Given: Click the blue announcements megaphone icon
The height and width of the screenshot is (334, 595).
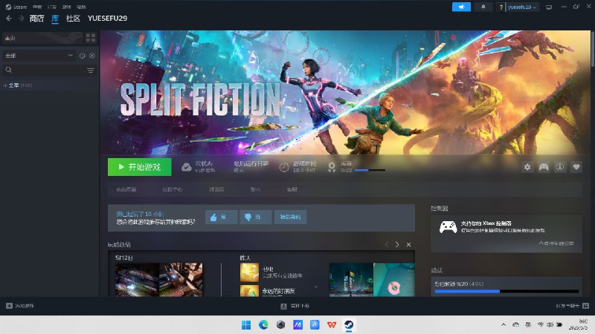Looking at the screenshot, I should [x=461, y=7].
